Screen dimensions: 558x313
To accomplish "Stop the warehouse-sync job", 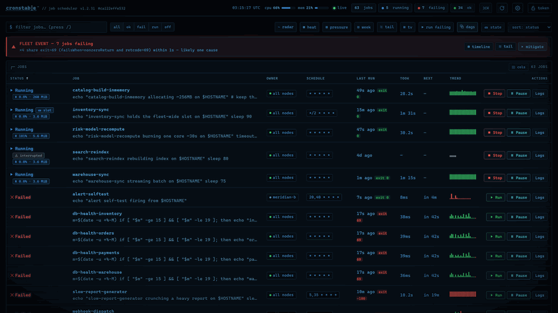I will coord(494,178).
